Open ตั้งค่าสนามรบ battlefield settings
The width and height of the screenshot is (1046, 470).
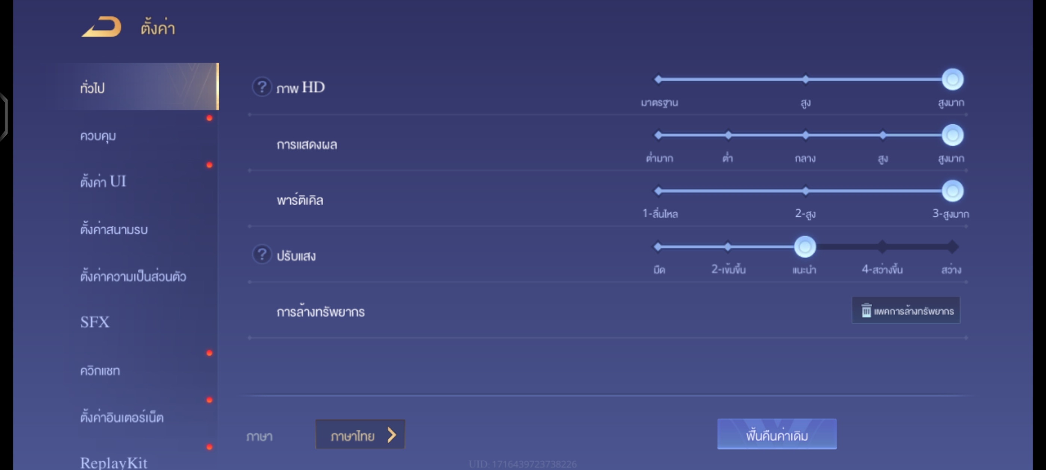[114, 229]
